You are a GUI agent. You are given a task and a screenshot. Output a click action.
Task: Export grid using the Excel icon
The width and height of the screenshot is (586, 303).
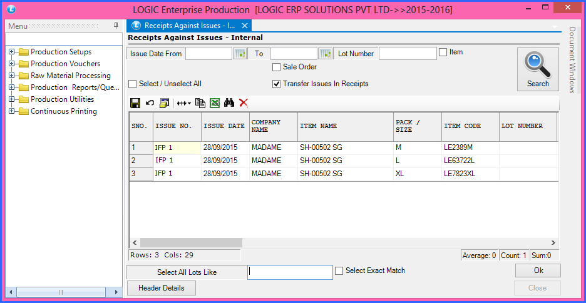coord(215,103)
